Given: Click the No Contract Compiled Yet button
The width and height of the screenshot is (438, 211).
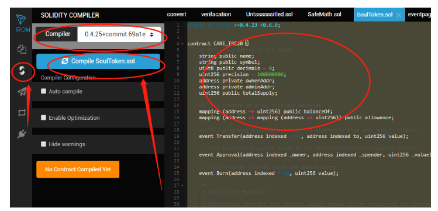Looking at the screenshot, I should pyautogui.click(x=78, y=170).
